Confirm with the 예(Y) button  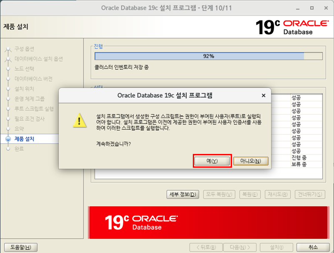[x=212, y=161]
